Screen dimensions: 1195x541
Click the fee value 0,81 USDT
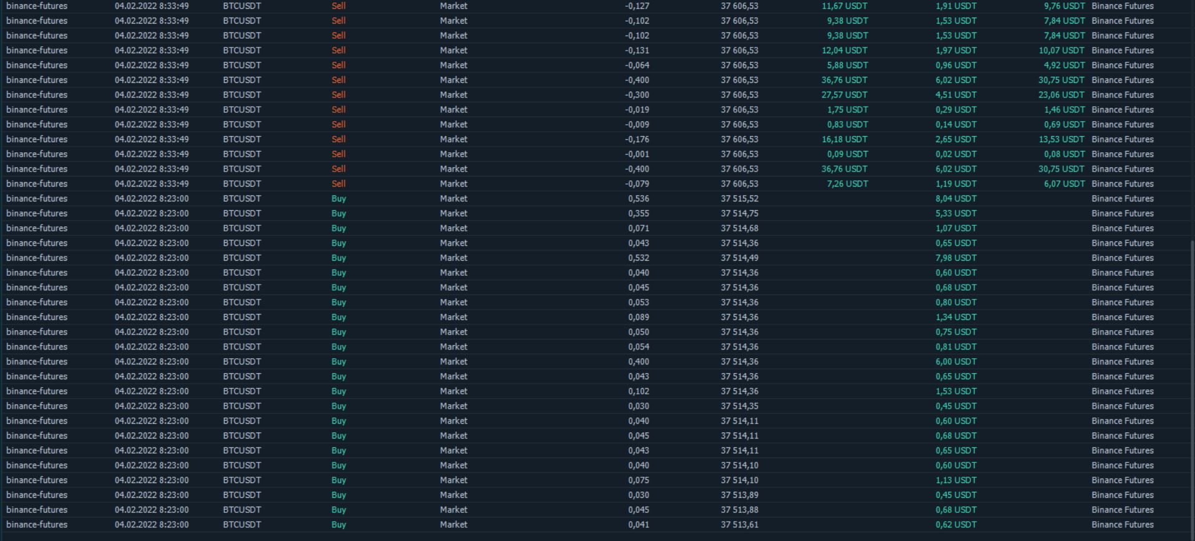[x=956, y=347]
